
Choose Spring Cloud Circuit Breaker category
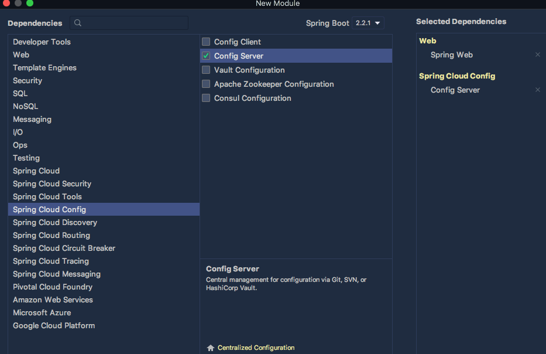click(x=104, y=249)
